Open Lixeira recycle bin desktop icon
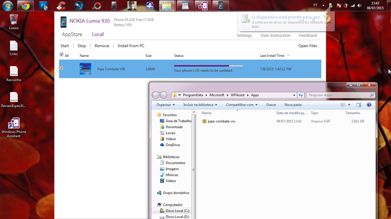Screen dimensions: 391x219 point(14,22)
